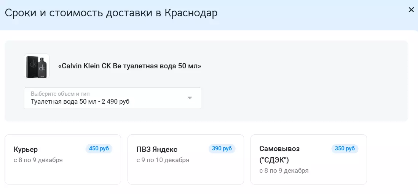Viewport: 418px width, 194px height.
Task: Open the «Выберите объем и тип» combo box
Action: click(x=112, y=98)
